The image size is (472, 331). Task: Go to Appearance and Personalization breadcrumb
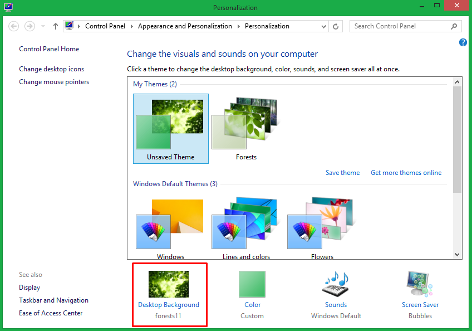(185, 26)
